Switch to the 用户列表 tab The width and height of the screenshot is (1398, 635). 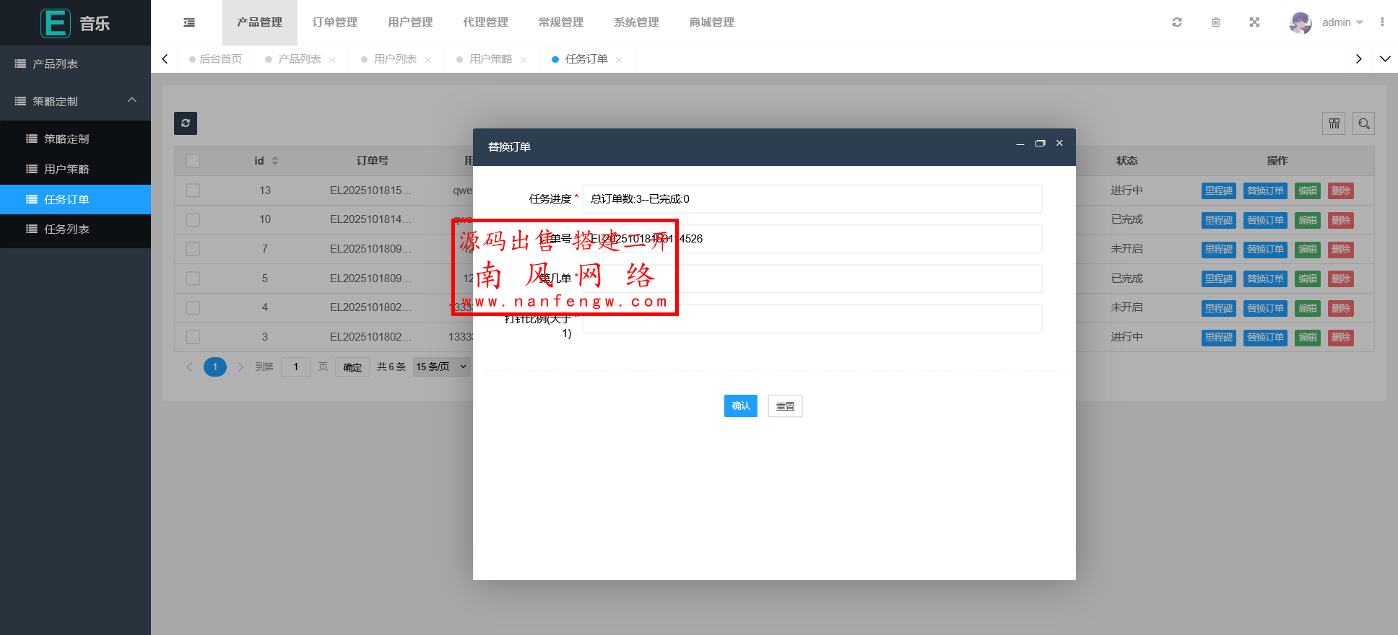pos(395,59)
